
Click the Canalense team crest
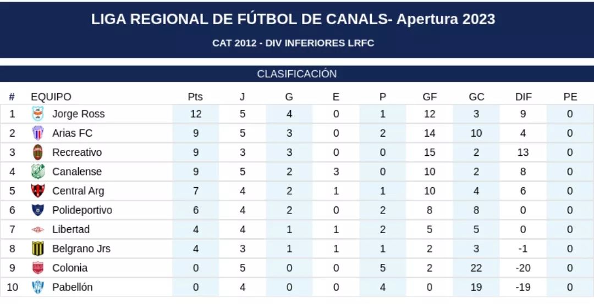37,172
